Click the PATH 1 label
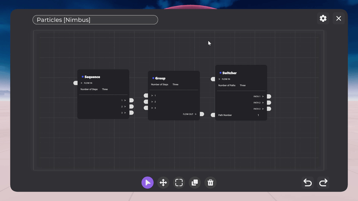Viewport: 358px width, 201px height. [x=257, y=96]
